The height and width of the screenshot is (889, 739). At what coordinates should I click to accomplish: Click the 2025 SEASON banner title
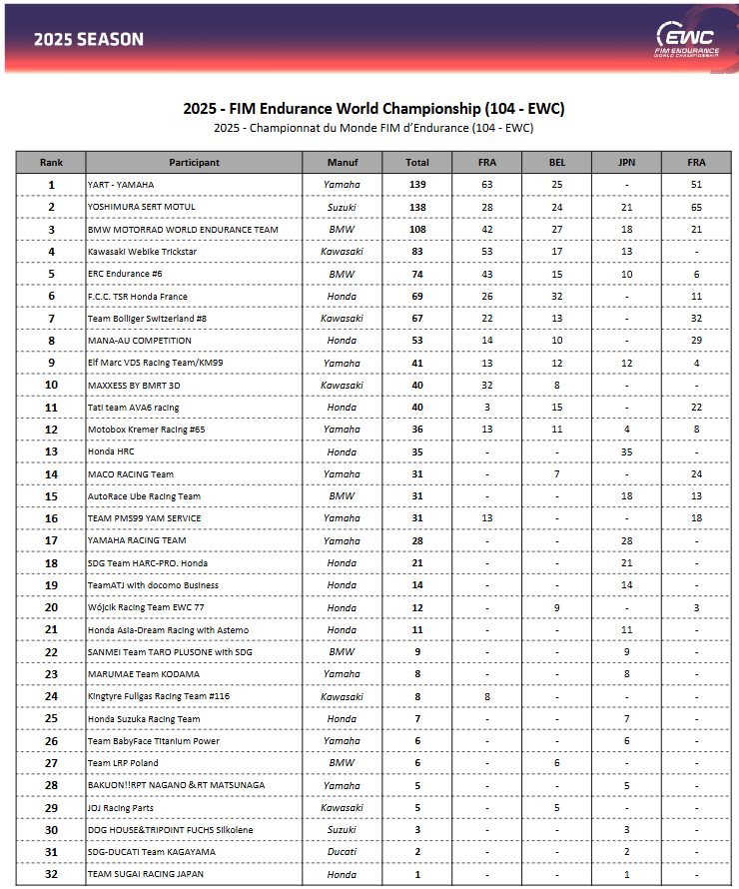pyautogui.click(x=89, y=39)
